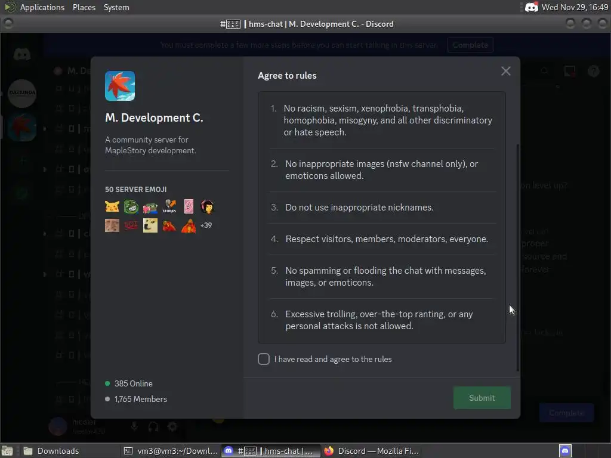Click the 'Agree to rules' heading
This screenshot has height=458, width=611.
(x=287, y=76)
